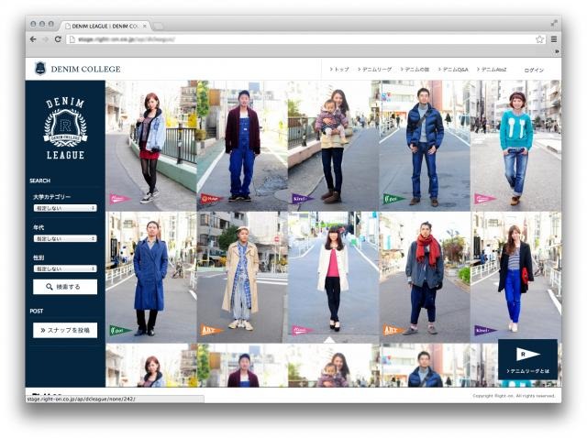The height and width of the screenshot is (438, 587).
Task: Open the man in blue overalls photo
Action: [x=242, y=146]
